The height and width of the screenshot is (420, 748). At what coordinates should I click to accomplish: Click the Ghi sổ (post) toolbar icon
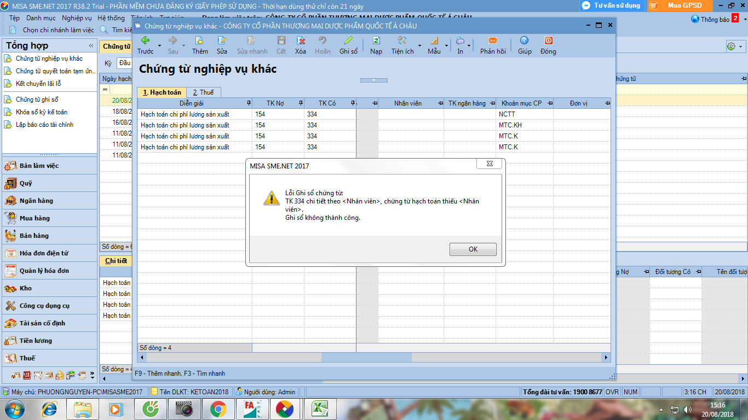point(348,45)
